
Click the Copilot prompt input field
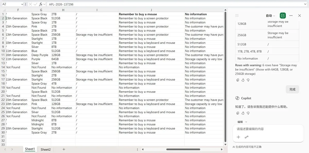click(x=268, y=129)
